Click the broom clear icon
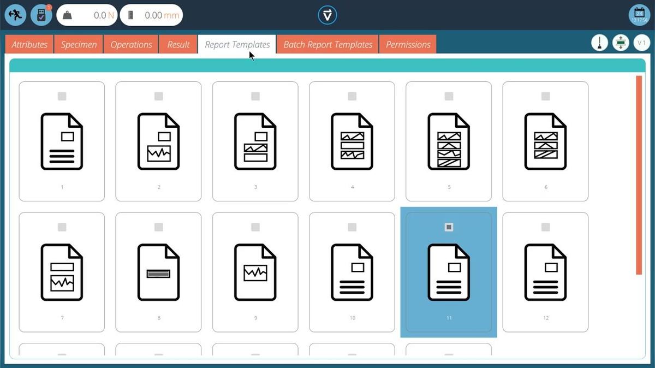655x368 pixels. 600,43
